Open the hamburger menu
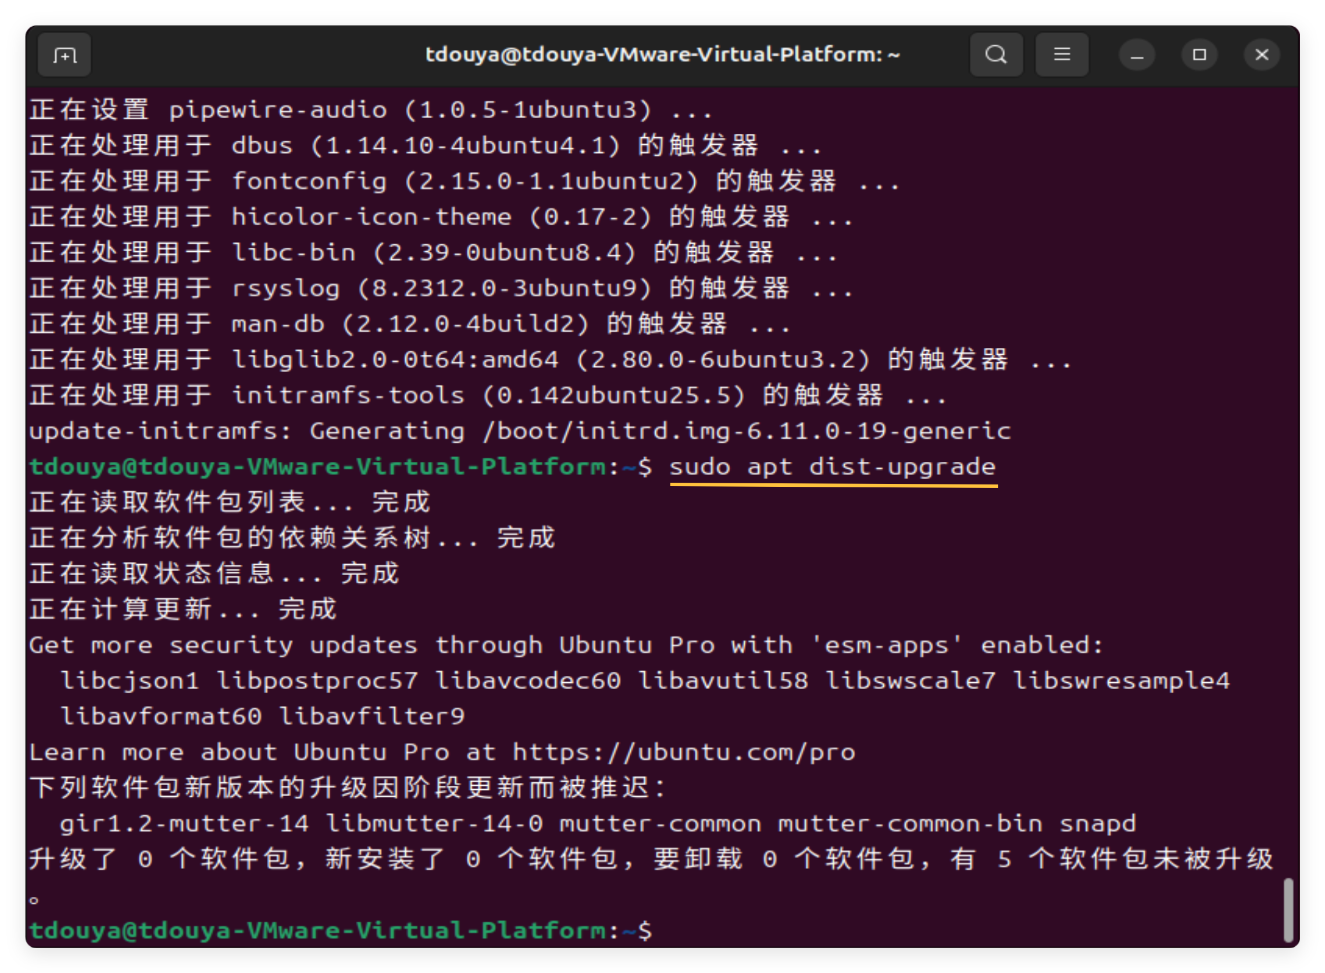 tap(1062, 55)
